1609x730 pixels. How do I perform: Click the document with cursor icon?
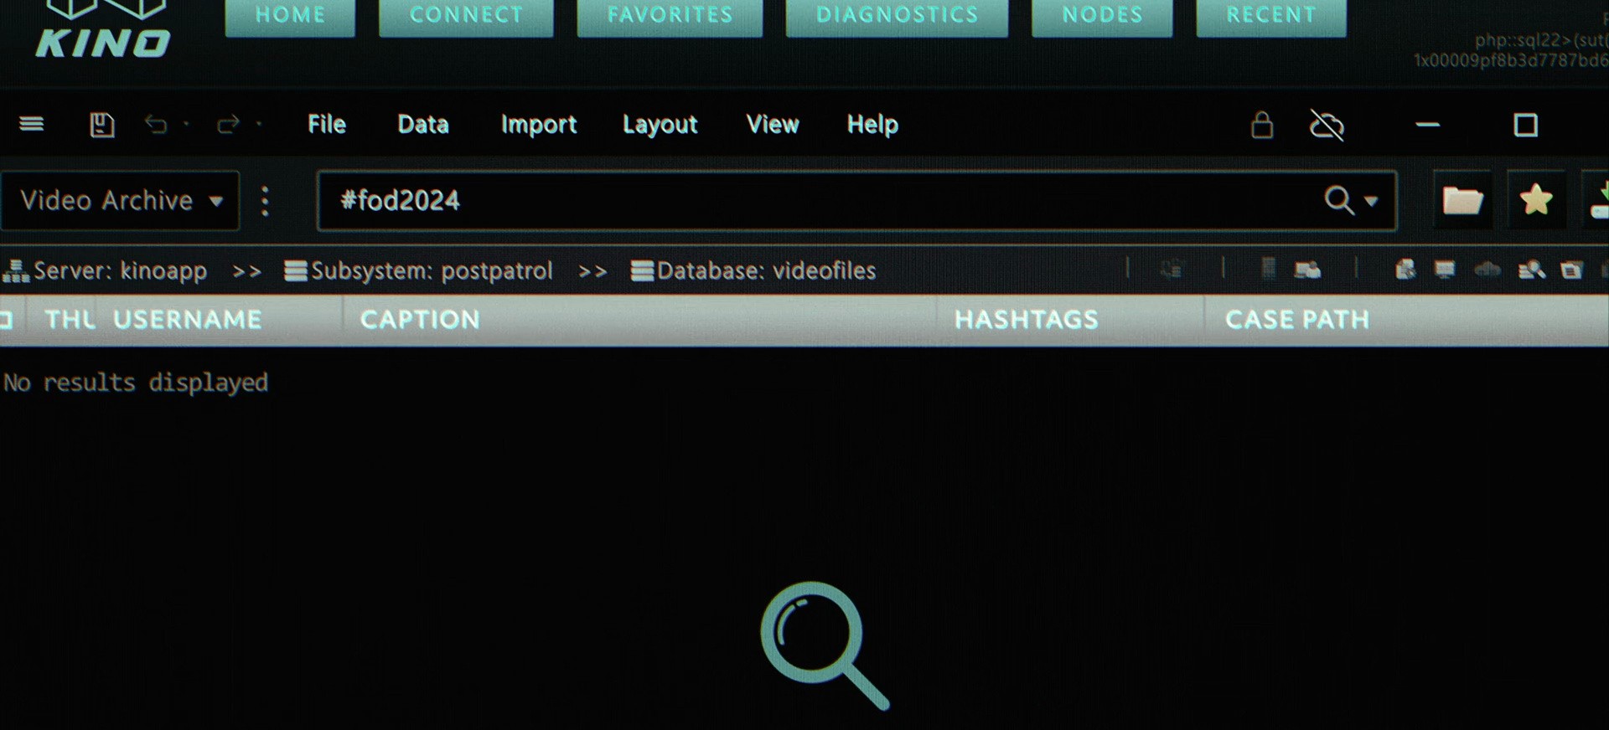click(1405, 270)
